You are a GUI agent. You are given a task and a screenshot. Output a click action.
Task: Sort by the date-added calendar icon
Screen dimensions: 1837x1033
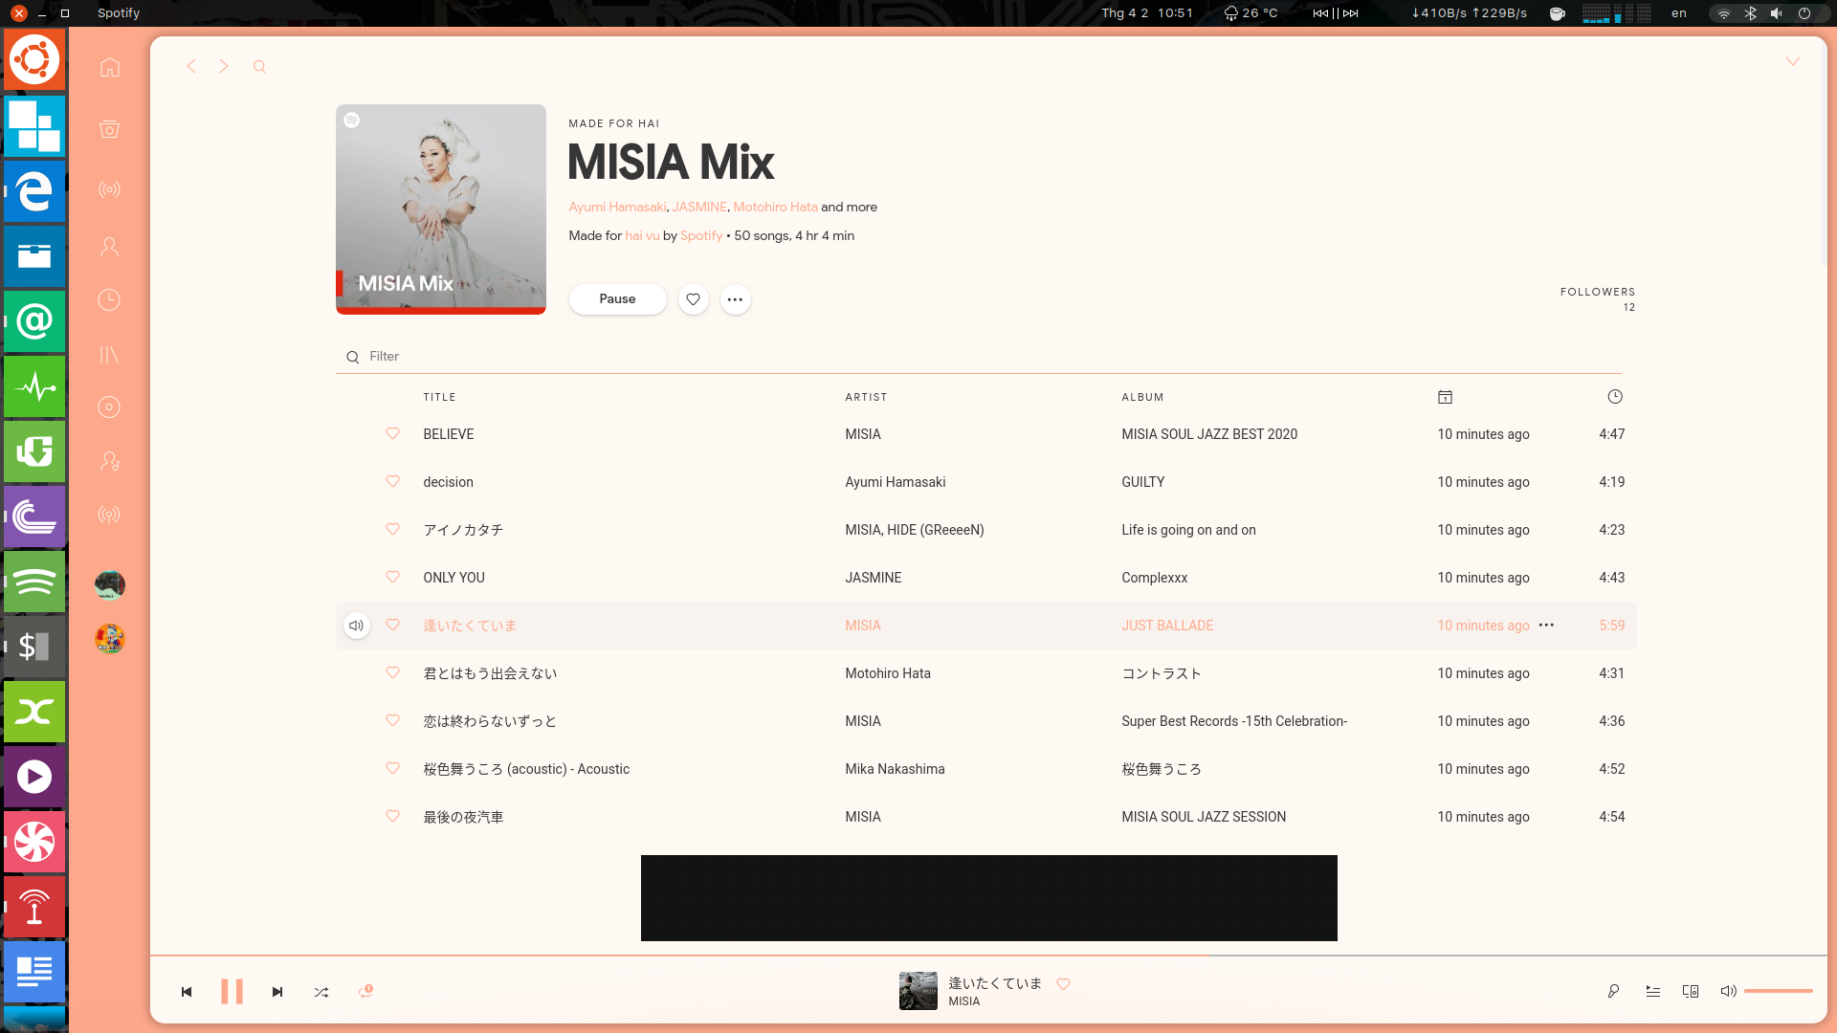click(1445, 397)
